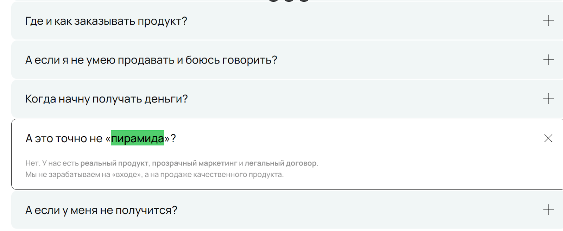This screenshot has height=231, width=563.
Task: Click bold phrase «легальный договор»
Action: (280, 163)
